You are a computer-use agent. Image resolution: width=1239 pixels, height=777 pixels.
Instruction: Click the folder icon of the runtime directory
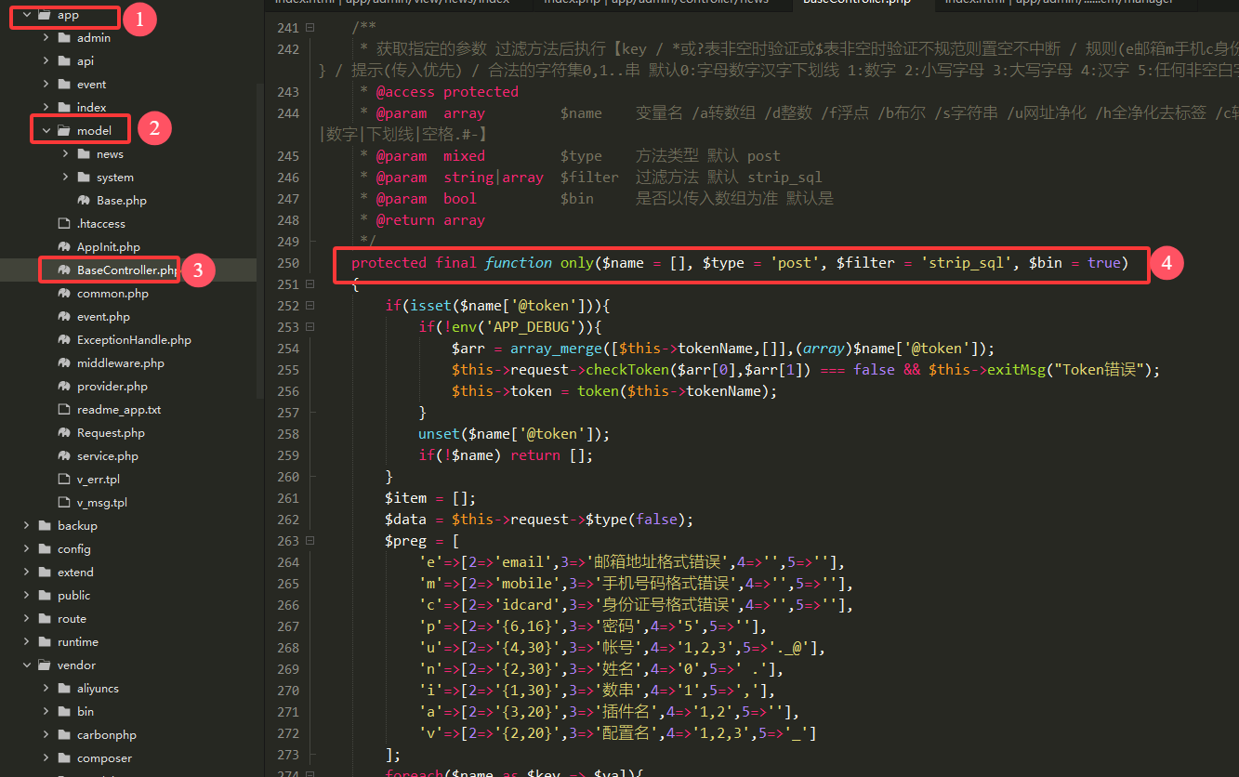coord(45,642)
